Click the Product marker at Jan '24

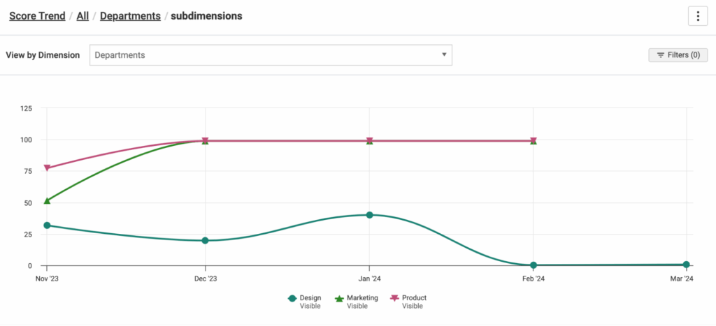coord(369,140)
